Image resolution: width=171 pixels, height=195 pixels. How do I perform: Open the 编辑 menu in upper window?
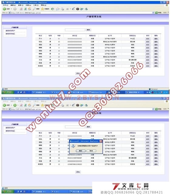coord(13,5)
